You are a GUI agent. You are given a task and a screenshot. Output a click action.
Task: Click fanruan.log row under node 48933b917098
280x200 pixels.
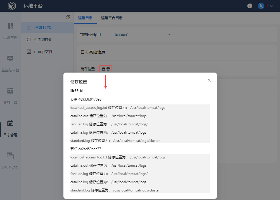[x=140, y=124]
